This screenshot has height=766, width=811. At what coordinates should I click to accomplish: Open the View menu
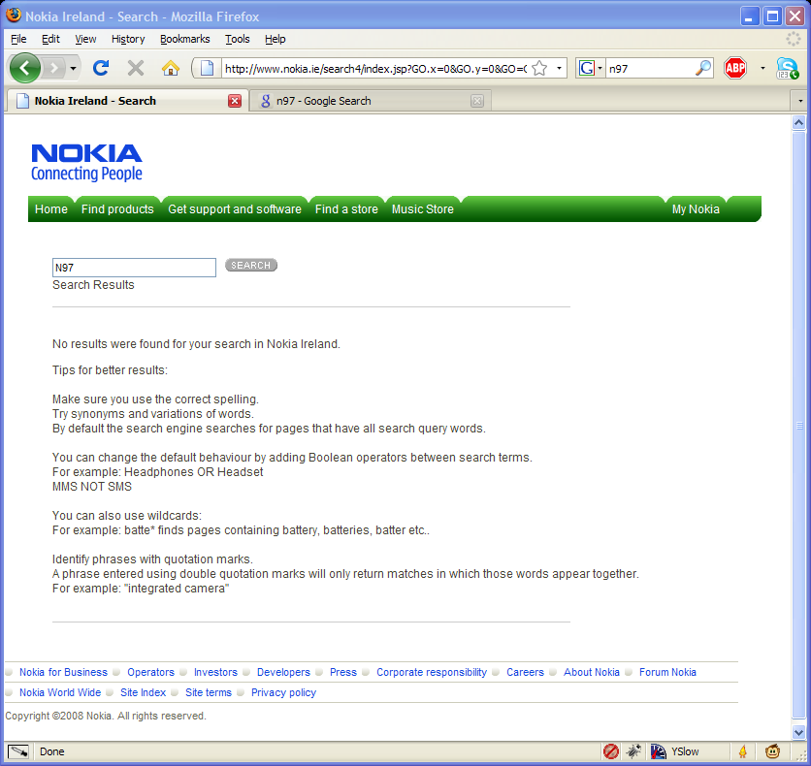(85, 39)
